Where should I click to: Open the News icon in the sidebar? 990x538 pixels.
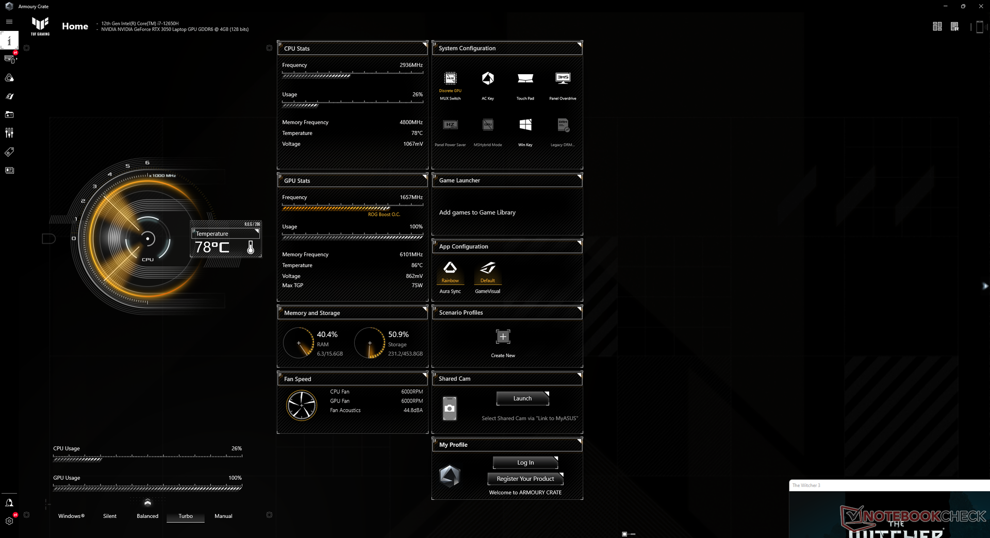tap(9, 170)
